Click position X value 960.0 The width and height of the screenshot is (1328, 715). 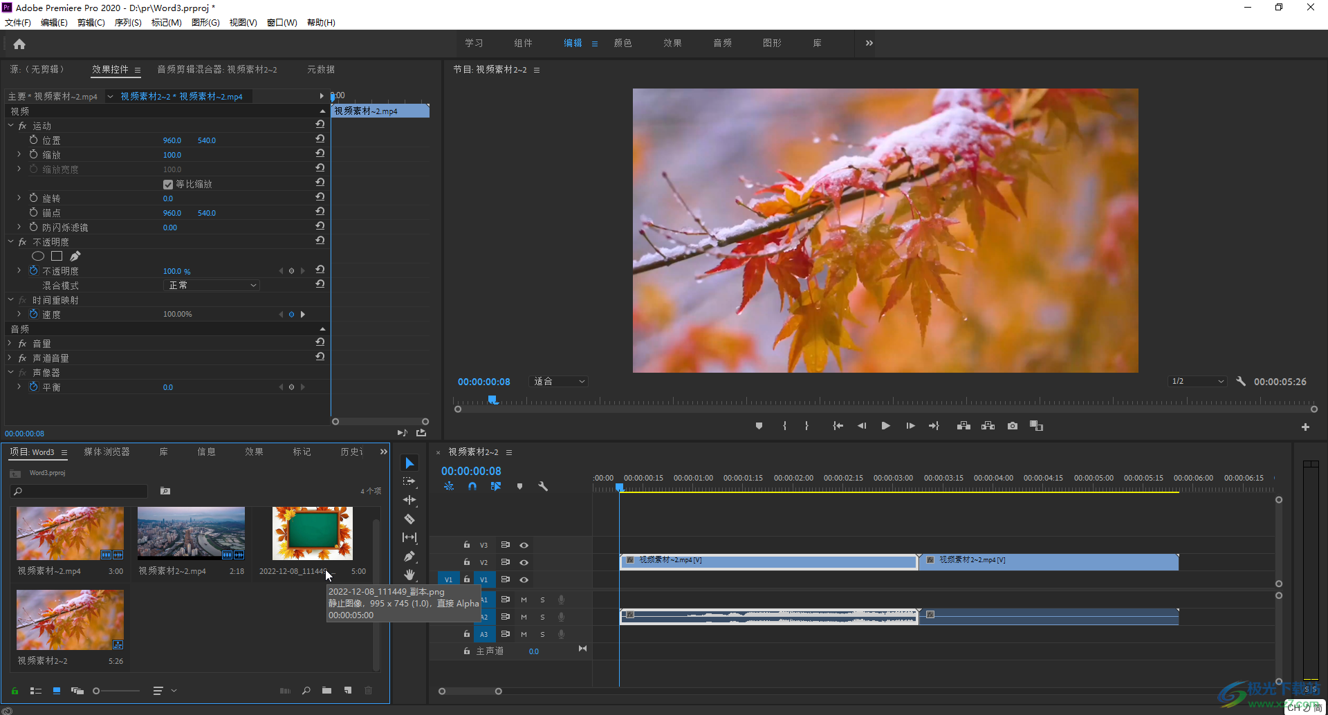tap(172, 140)
